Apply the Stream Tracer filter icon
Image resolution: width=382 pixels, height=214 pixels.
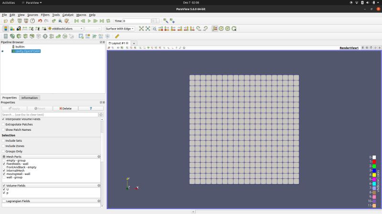[52, 37]
